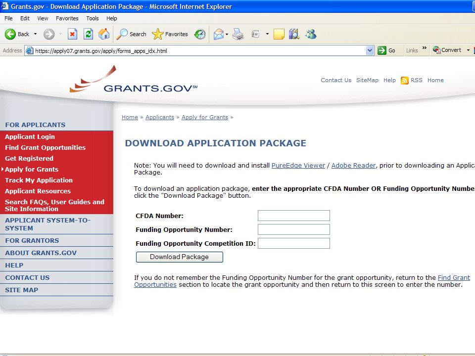475x356 pixels.
Task: Open the SiteMap header link
Action: (x=367, y=80)
